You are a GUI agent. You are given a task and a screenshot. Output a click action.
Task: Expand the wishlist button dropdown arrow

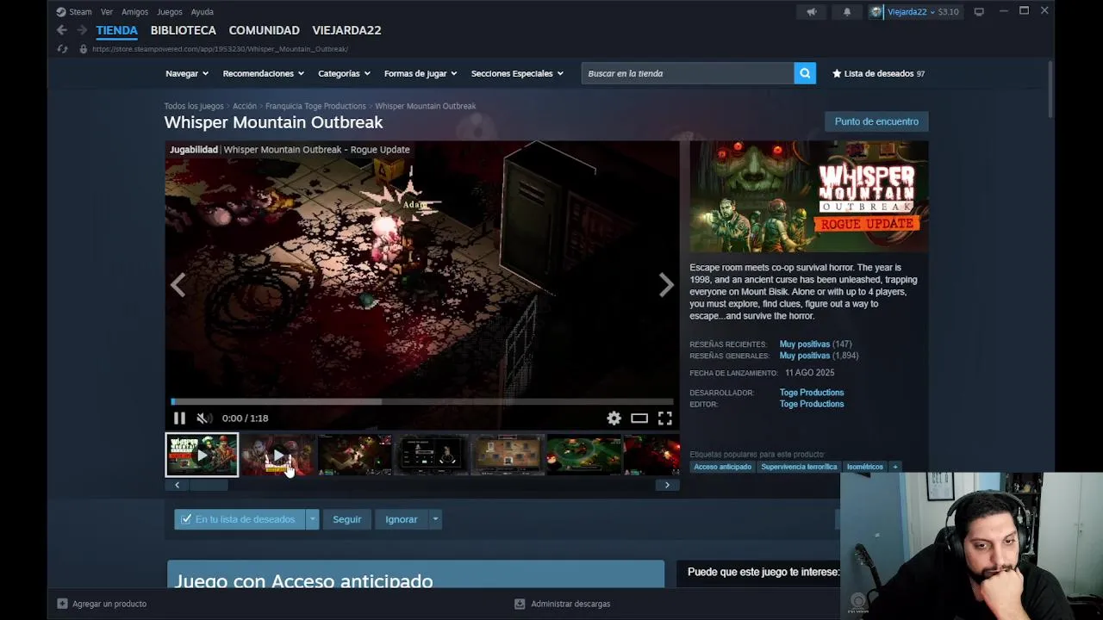tap(312, 519)
